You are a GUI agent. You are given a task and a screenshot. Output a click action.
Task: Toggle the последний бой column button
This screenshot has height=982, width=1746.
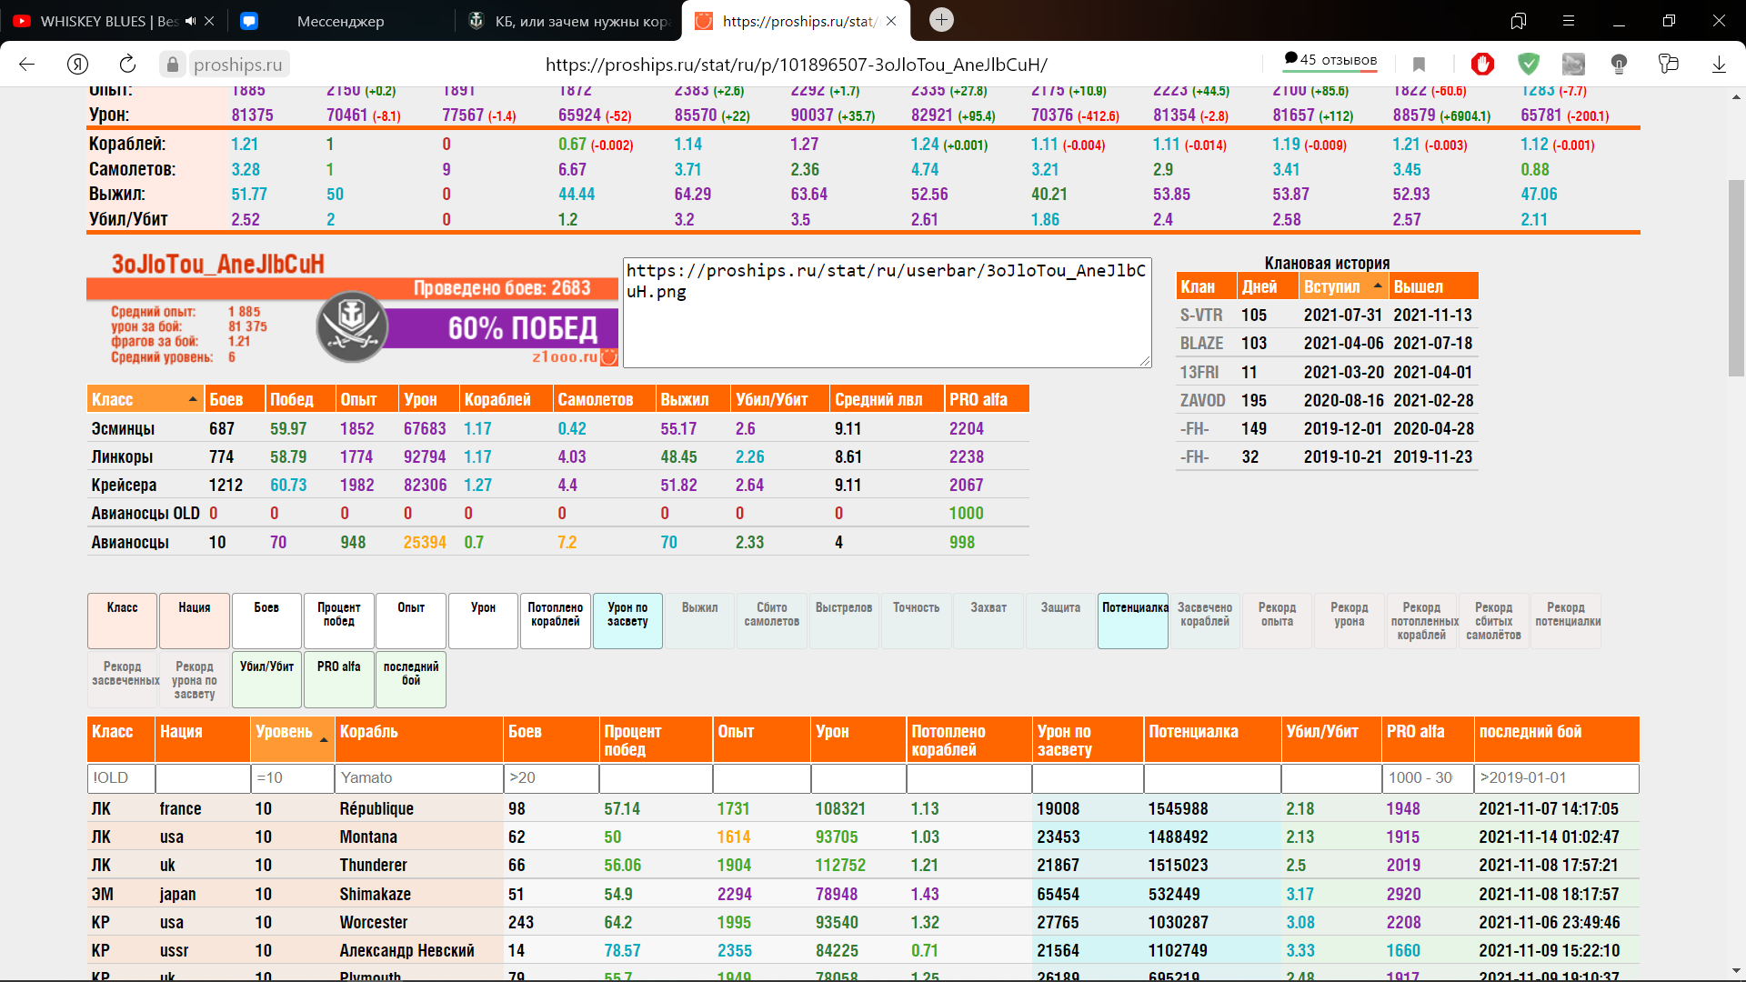coord(411,679)
